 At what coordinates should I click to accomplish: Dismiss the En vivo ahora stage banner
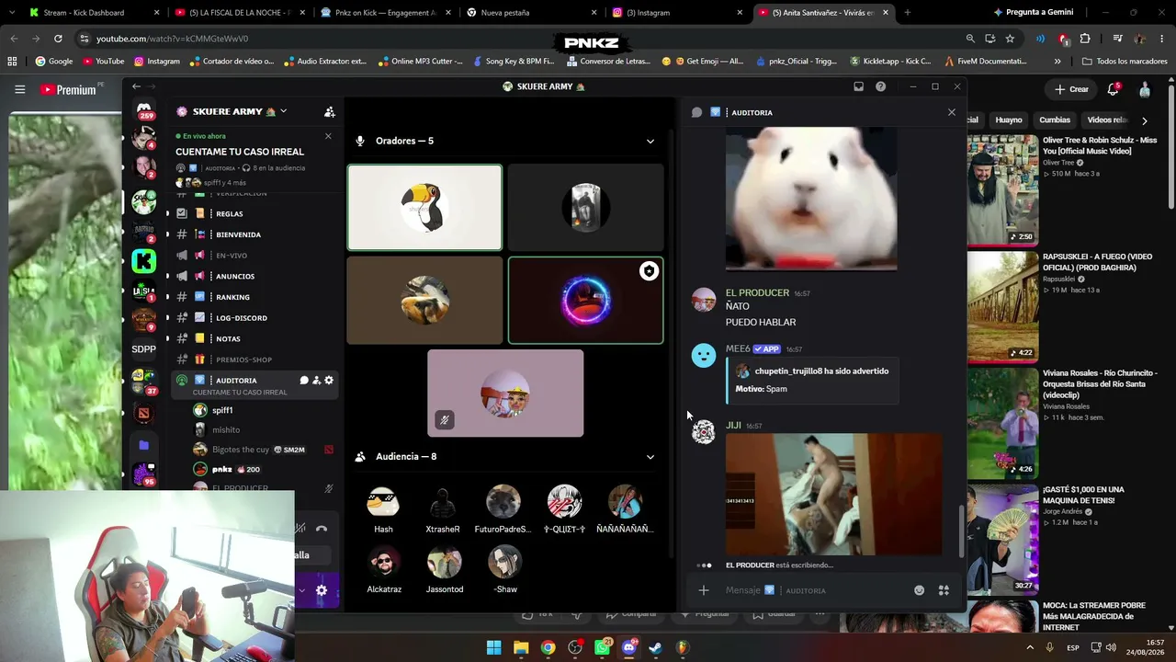click(328, 136)
